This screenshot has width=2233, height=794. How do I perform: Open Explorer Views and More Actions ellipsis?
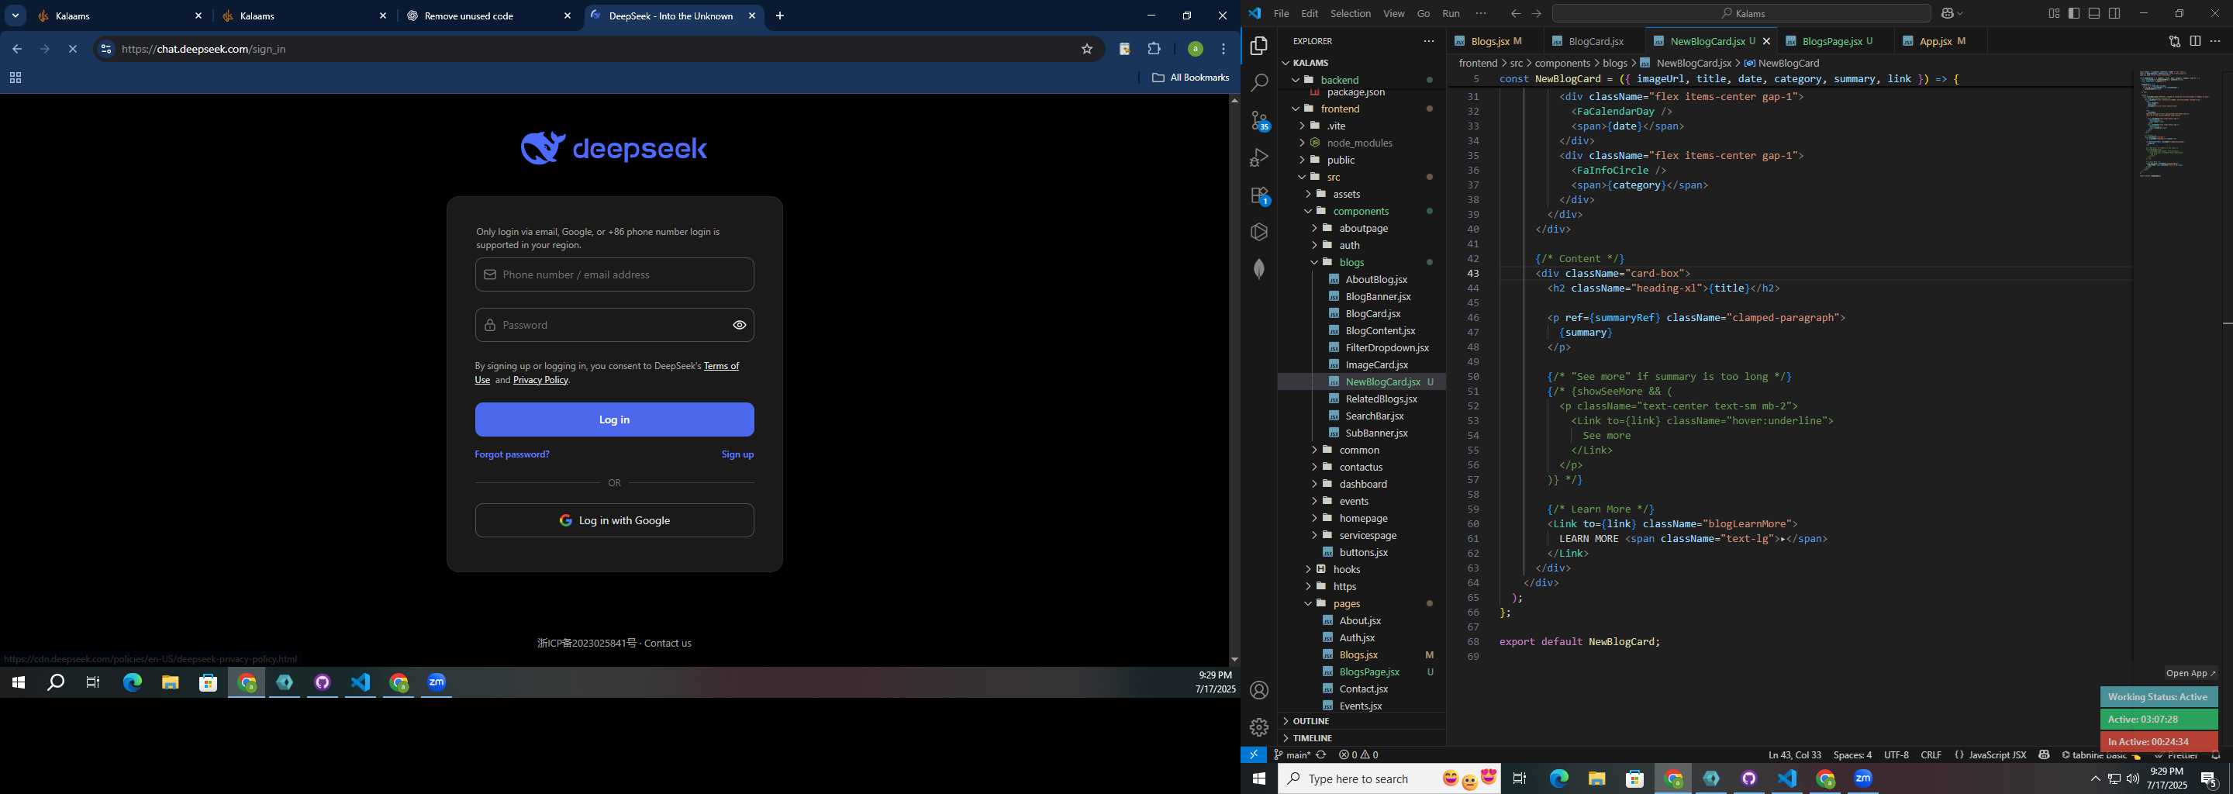pos(1428,41)
